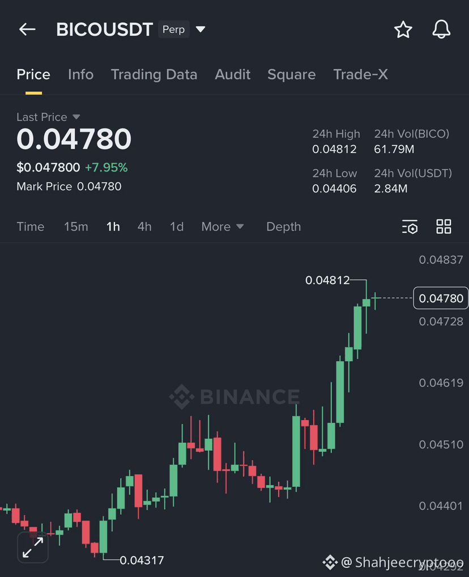Click the grid layout icon beside chart settings
This screenshot has height=577, width=469.
click(x=444, y=226)
